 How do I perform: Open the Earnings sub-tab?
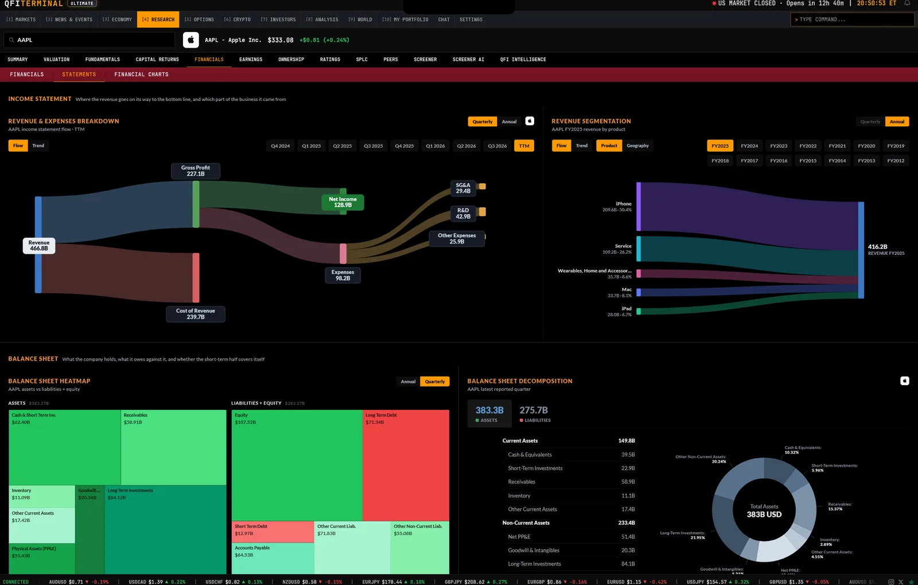pos(251,60)
